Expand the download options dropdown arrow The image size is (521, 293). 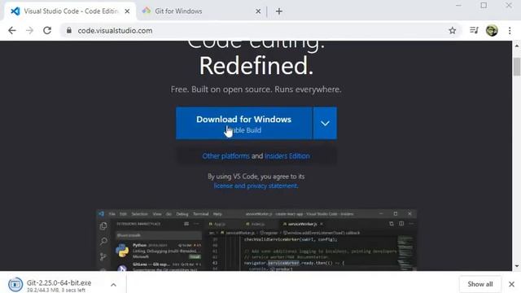(325, 123)
